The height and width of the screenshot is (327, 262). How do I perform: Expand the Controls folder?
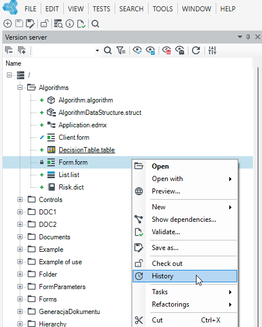tap(20, 200)
